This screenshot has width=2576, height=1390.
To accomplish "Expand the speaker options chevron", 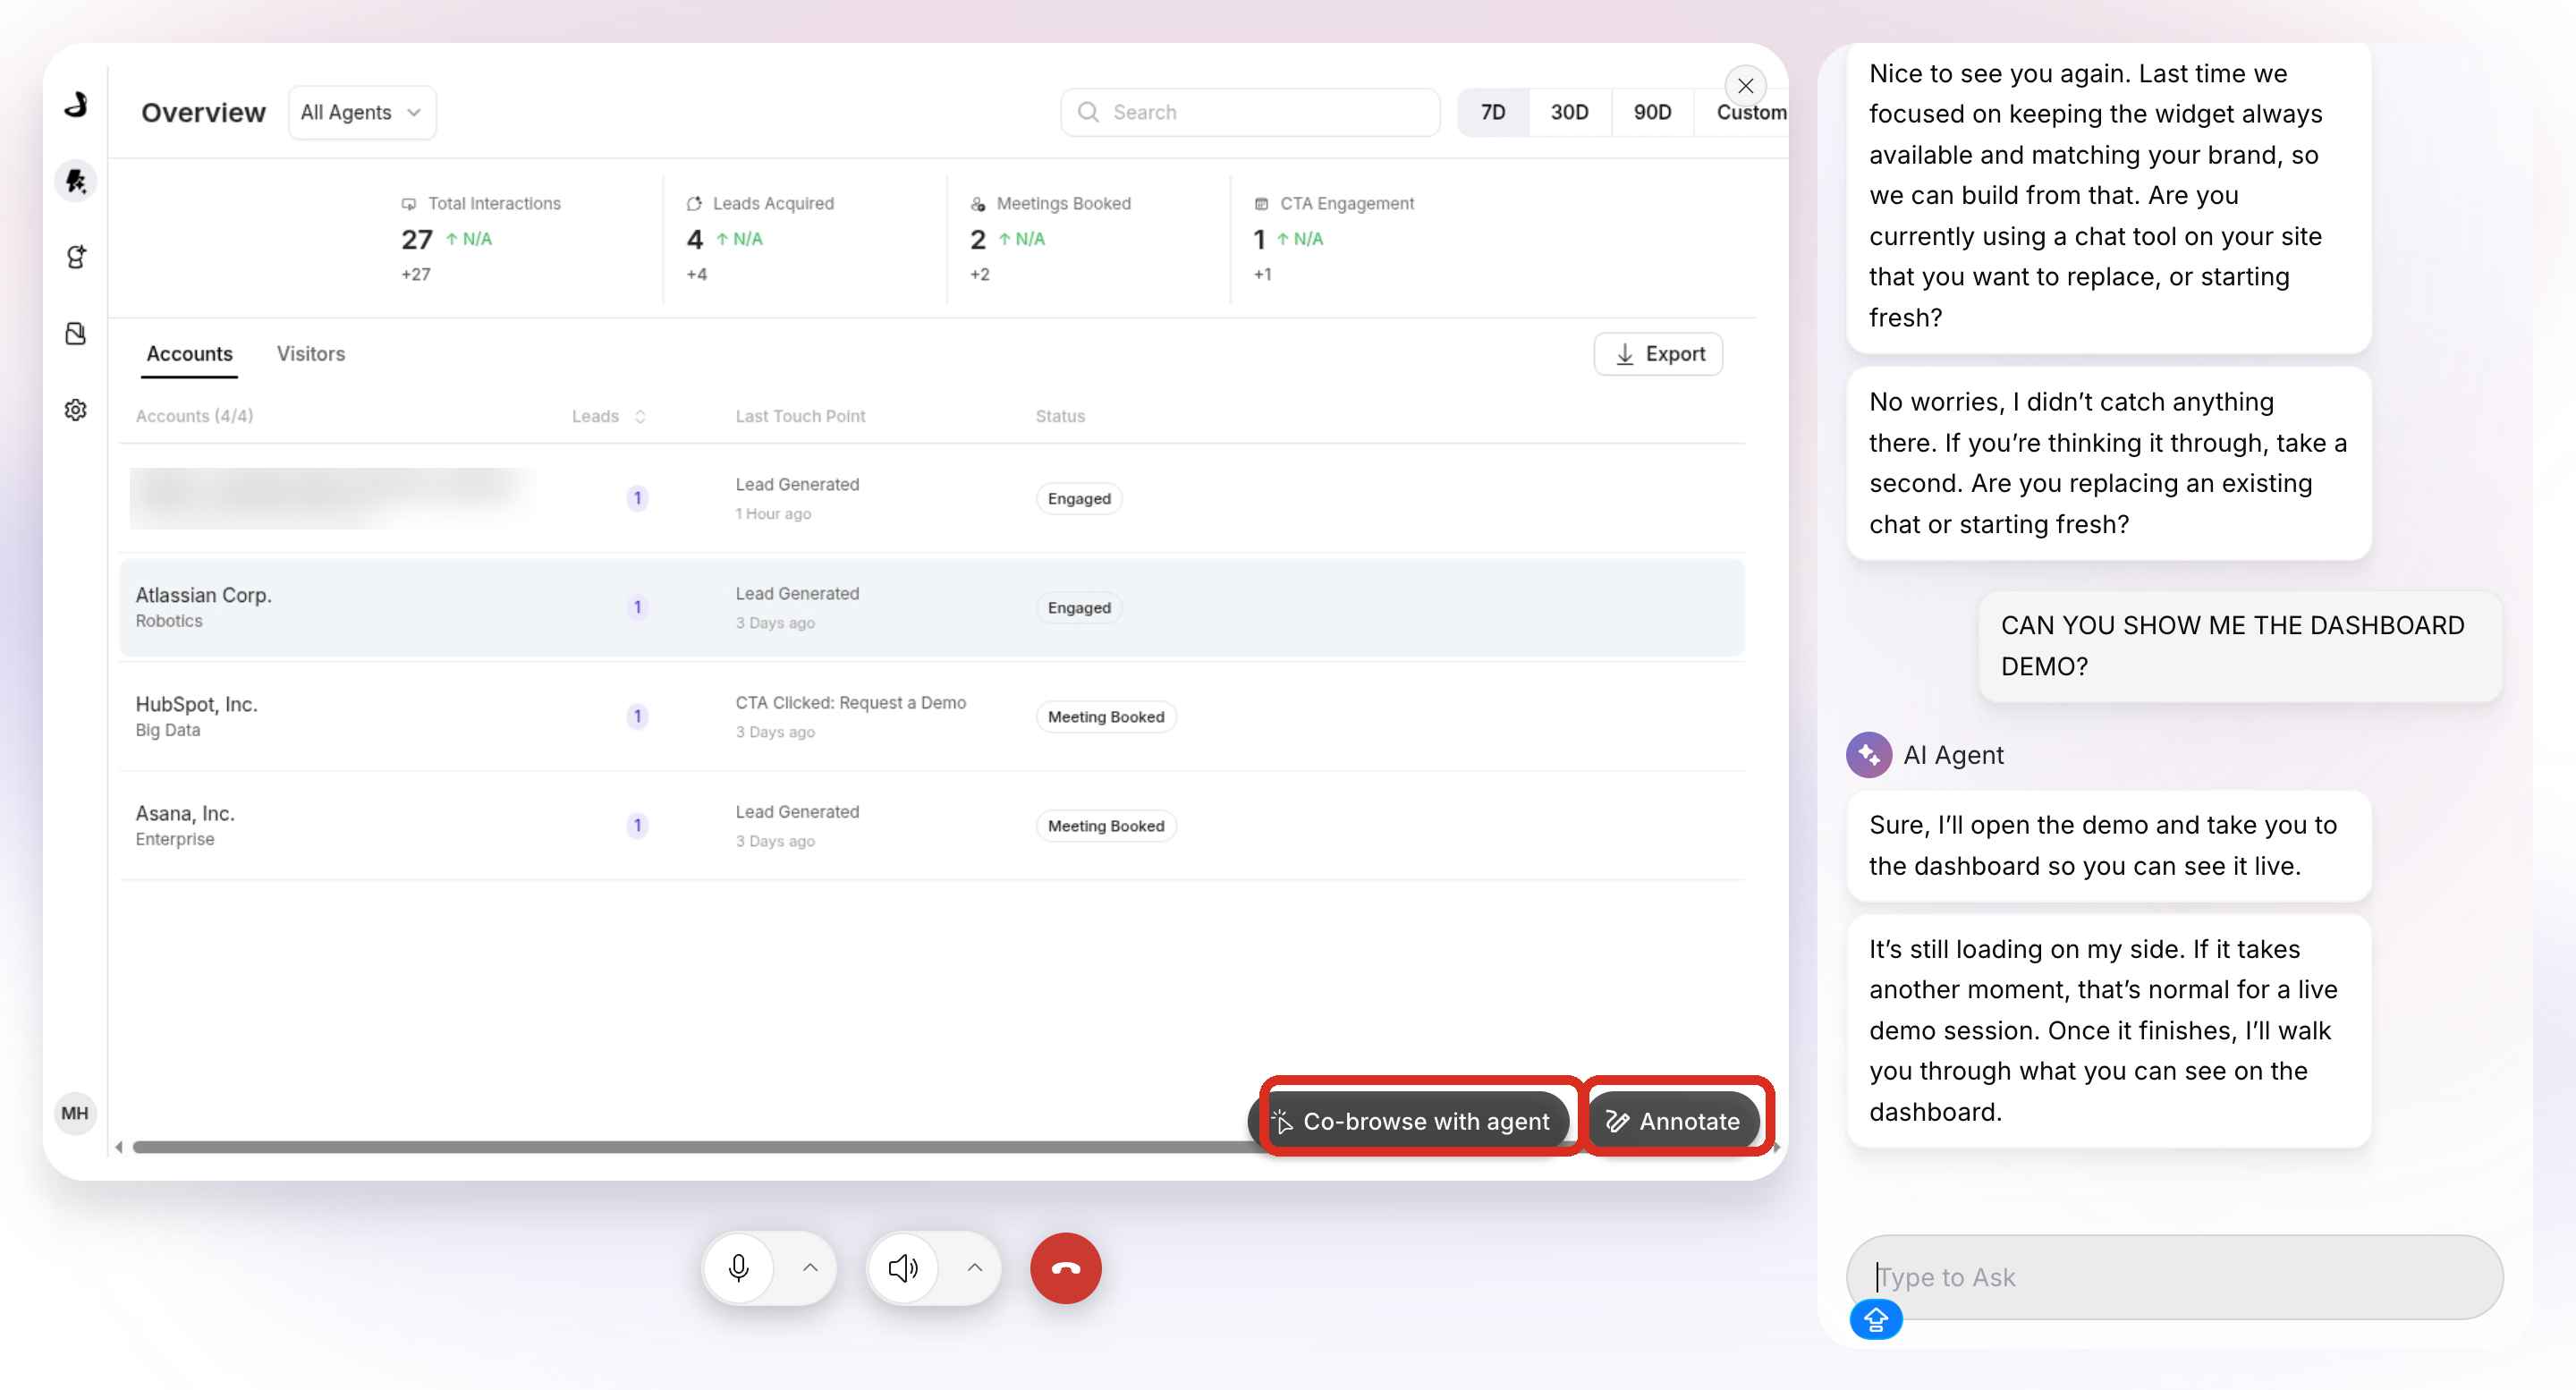I will (975, 1268).
